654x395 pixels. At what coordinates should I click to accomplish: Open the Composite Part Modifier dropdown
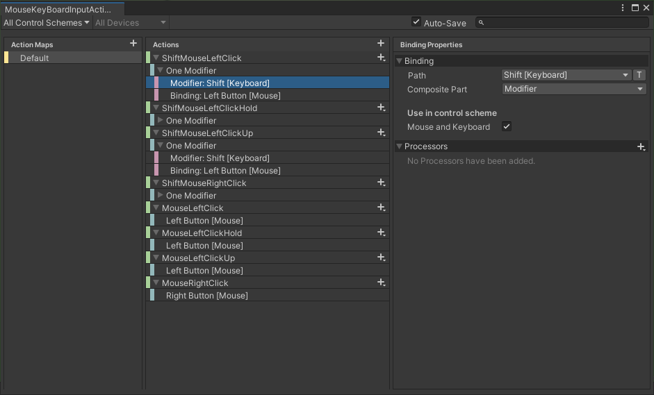click(574, 89)
